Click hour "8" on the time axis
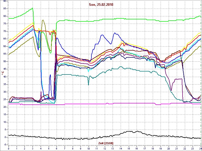202x151 pixels. pyautogui.click(x=73, y=149)
